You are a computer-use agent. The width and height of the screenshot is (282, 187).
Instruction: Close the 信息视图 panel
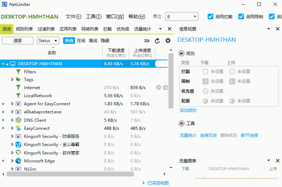click(x=278, y=29)
